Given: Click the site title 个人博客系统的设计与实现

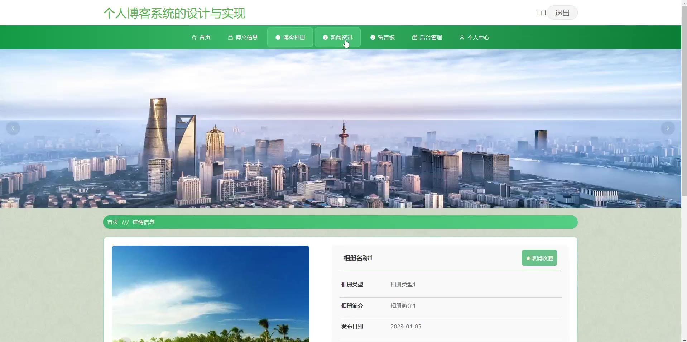Looking at the screenshot, I should tap(174, 13).
